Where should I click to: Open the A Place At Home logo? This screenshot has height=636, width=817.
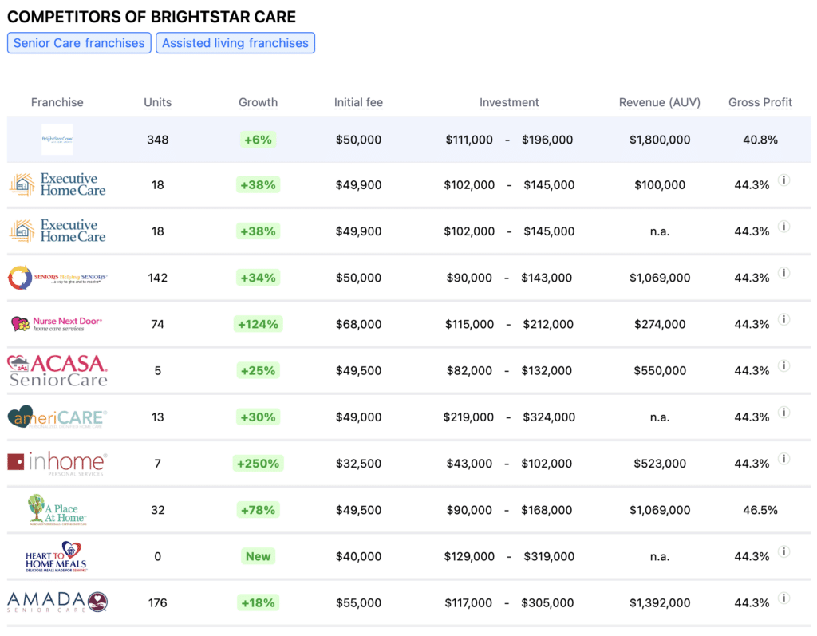(57, 509)
